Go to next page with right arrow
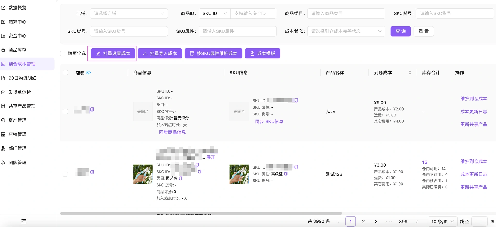The width and height of the screenshot is (496, 227). pos(417,222)
